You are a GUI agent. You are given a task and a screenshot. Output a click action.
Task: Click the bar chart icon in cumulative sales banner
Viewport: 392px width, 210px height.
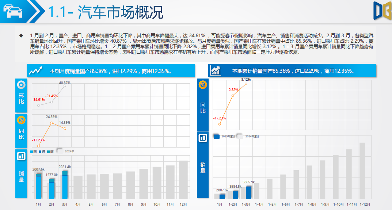215,70
